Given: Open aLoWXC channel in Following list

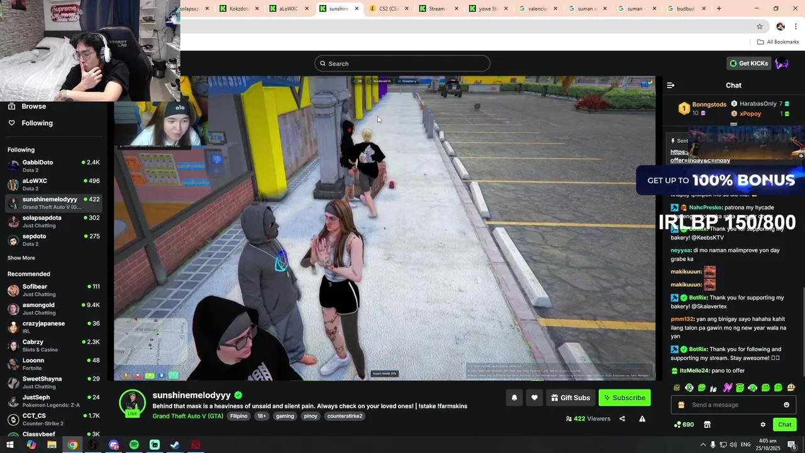Looking at the screenshot, I should pos(53,184).
